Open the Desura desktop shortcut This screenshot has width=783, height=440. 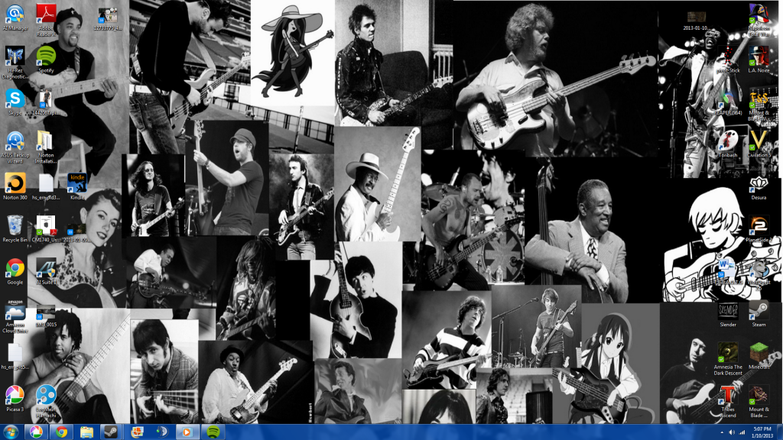[759, 188]
